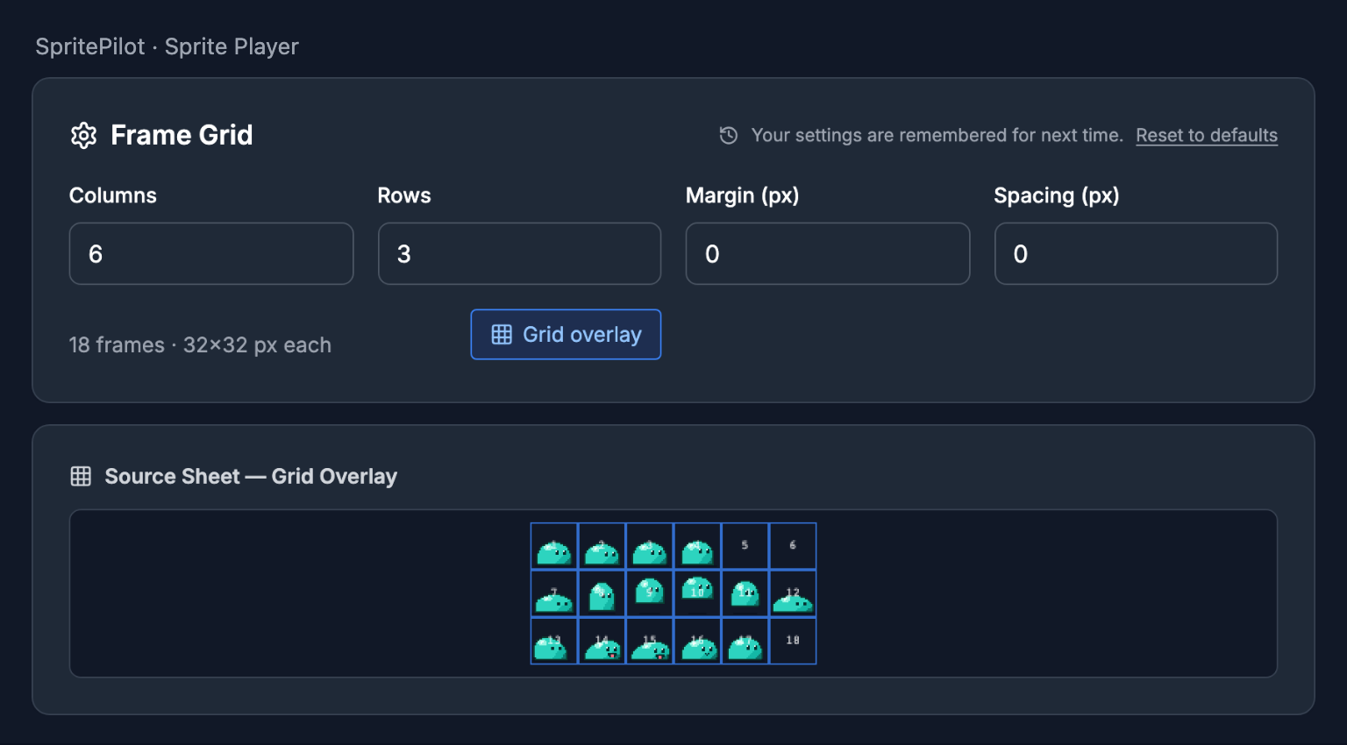Screen dimensions: 1347x745
Task: Click the history clock icon beside settings note
Action: tap(729, 135)
